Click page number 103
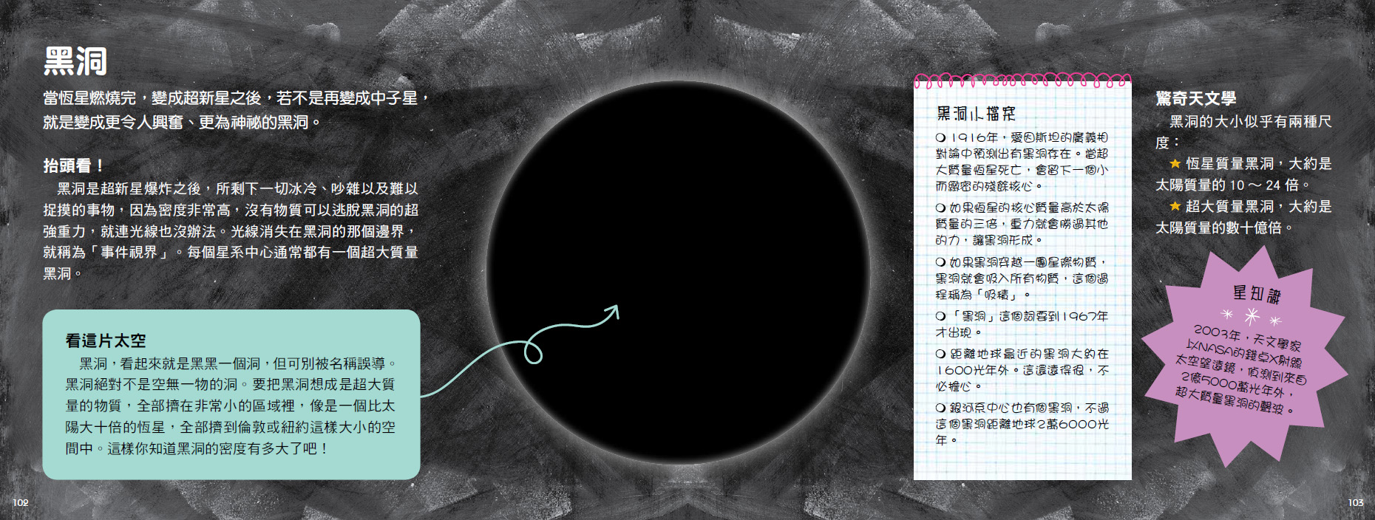1375x520 pixels. tap(1355, 502)
